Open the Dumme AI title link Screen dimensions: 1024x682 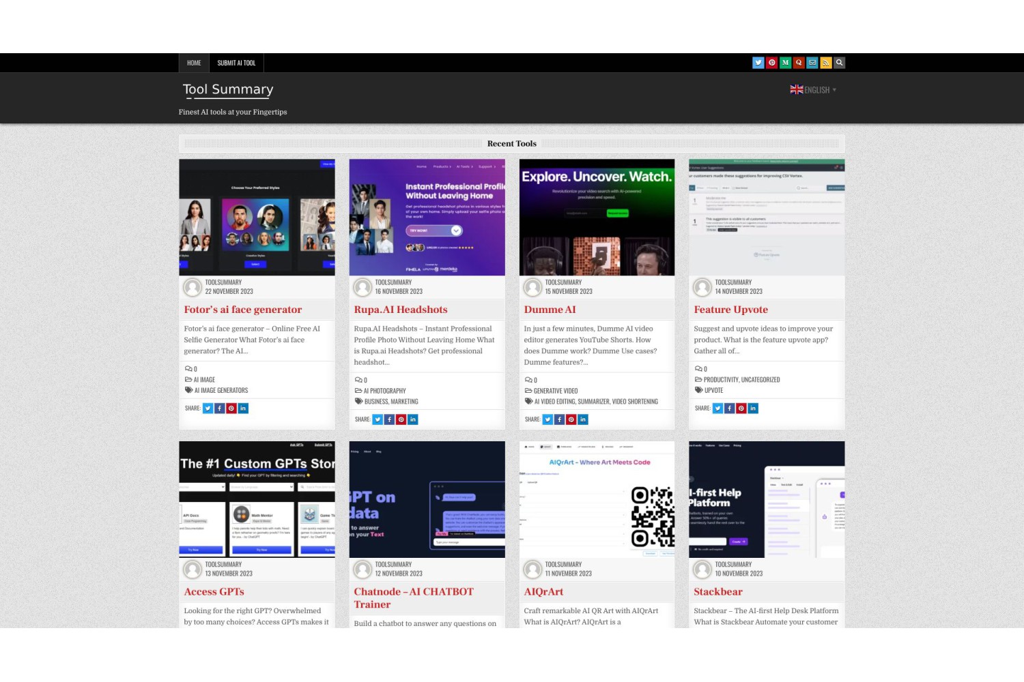[x=550, y=310]
